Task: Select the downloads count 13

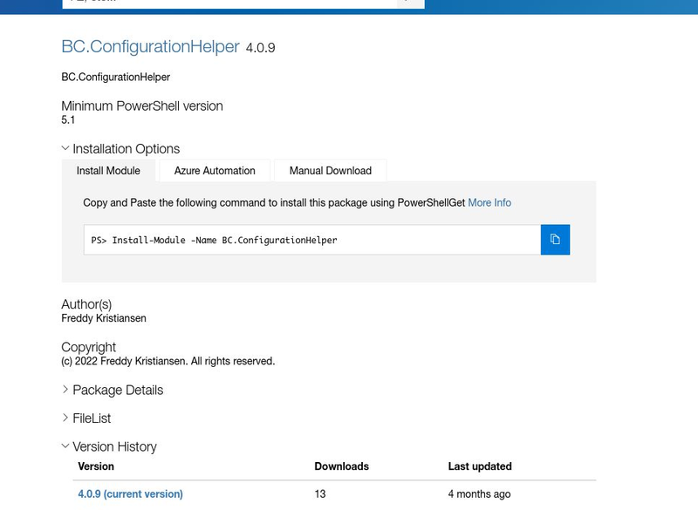Action: click(x=320, y=494)
